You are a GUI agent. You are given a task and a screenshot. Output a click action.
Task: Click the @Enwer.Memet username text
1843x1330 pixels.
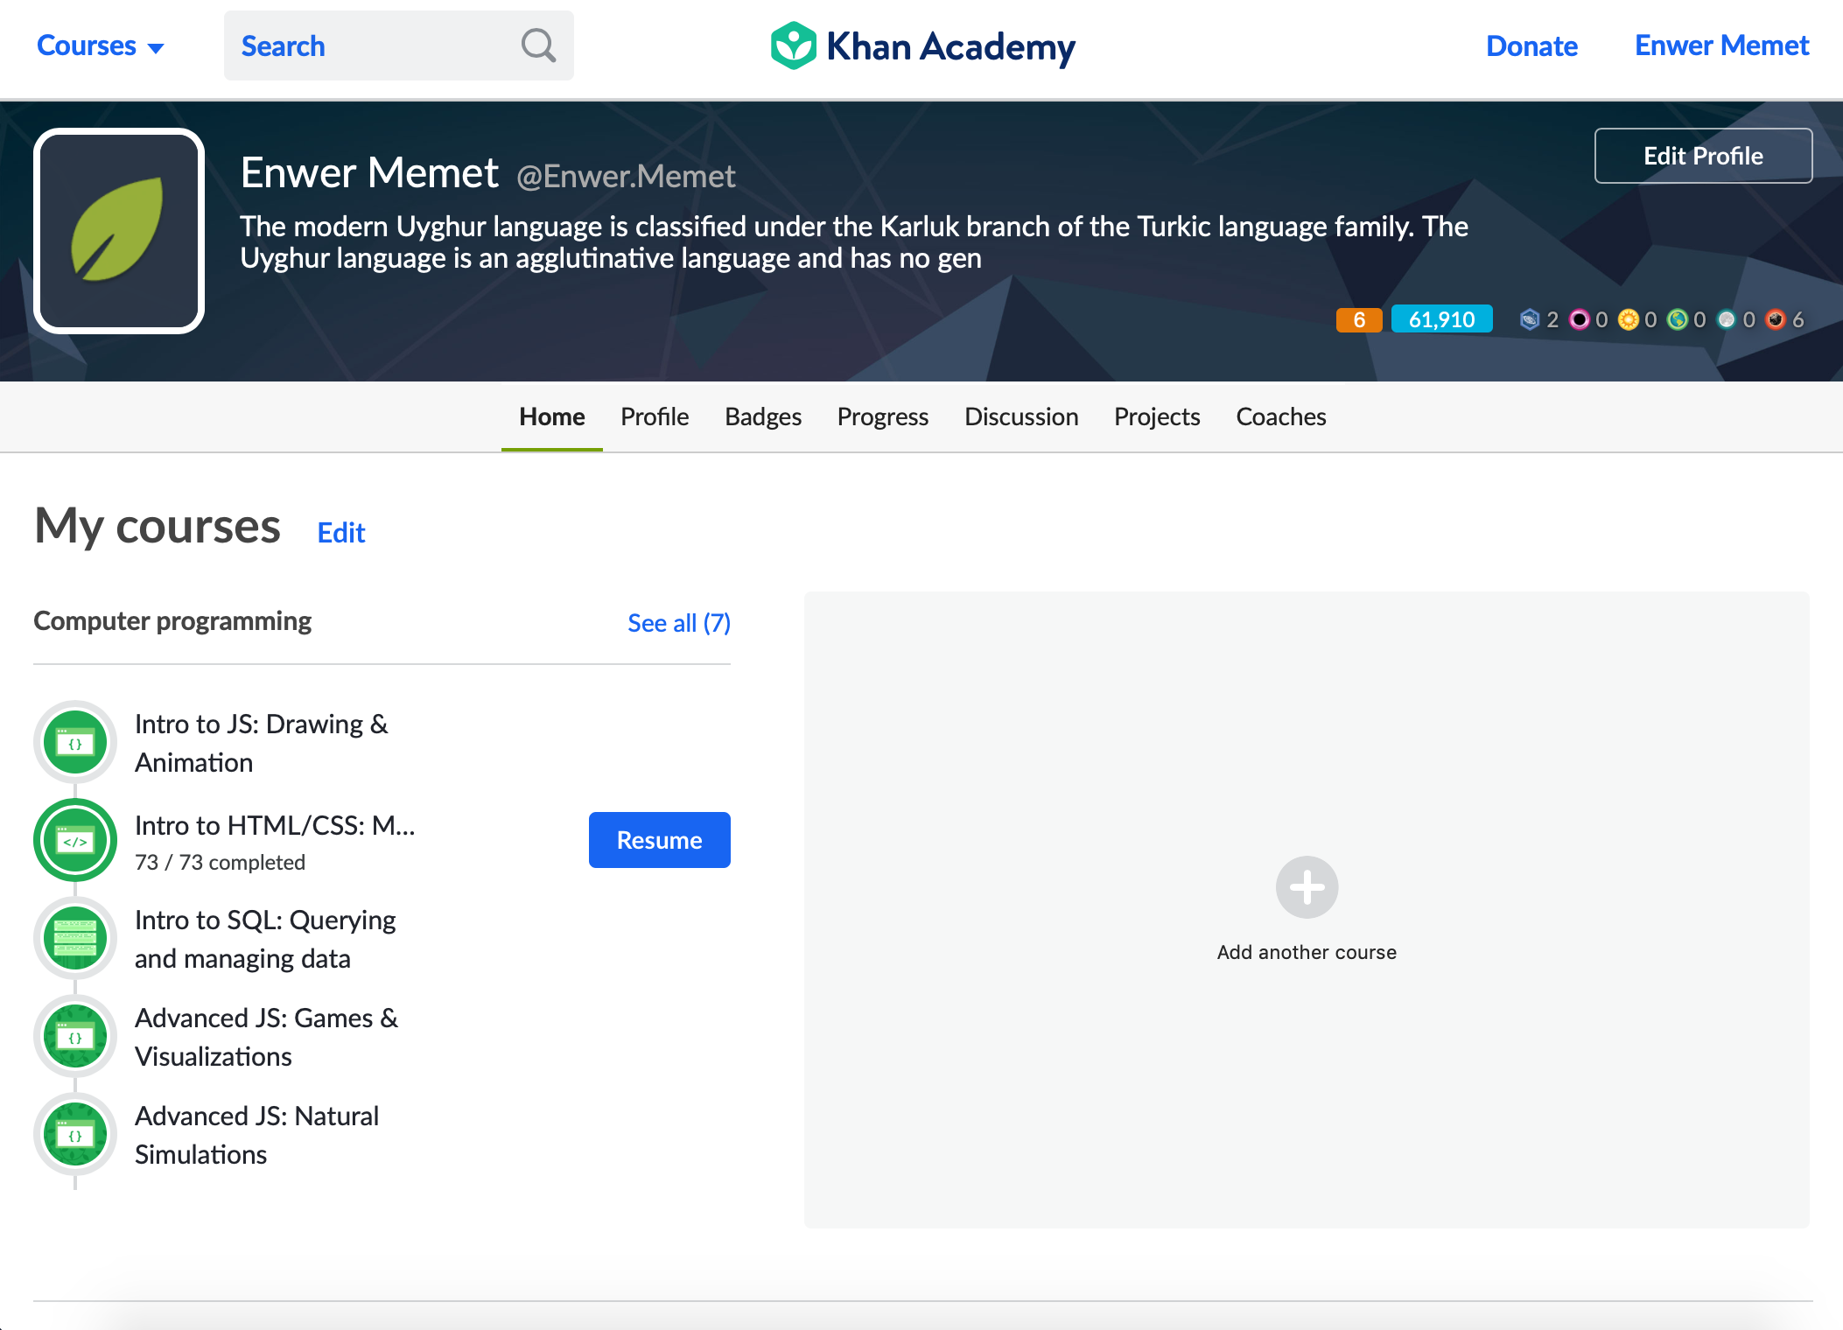[x=626, y=177]
